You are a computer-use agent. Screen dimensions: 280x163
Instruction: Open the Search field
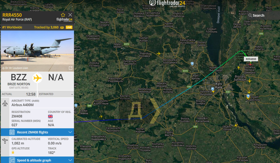pyautogui.click(x=263, y=15)
